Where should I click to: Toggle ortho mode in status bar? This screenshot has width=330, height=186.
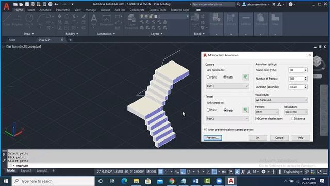(x=183, y=172)
